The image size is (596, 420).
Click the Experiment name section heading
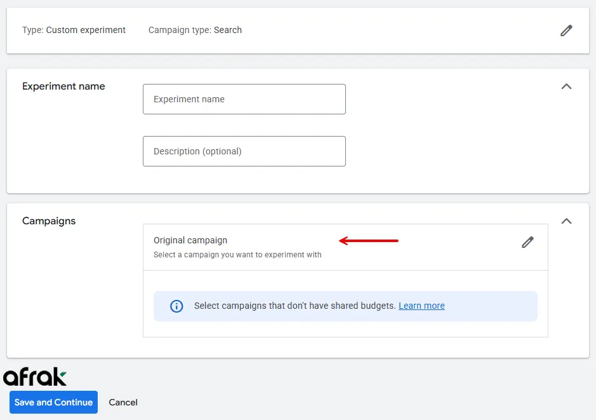click(63, 86)
